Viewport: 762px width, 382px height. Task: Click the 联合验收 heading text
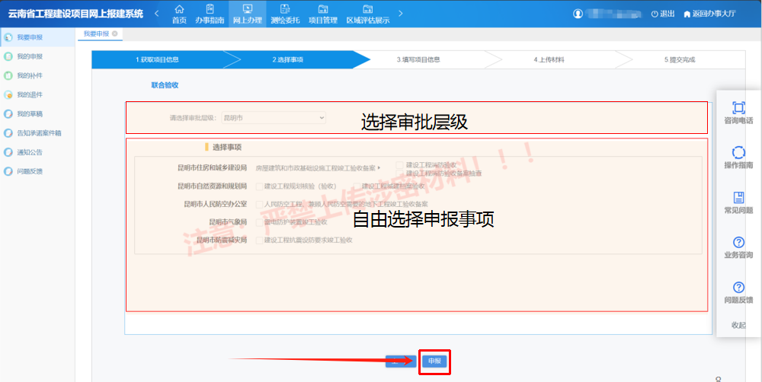point(165,85)
